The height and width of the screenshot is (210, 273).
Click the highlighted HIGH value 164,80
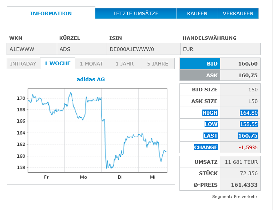click(249, 113)
